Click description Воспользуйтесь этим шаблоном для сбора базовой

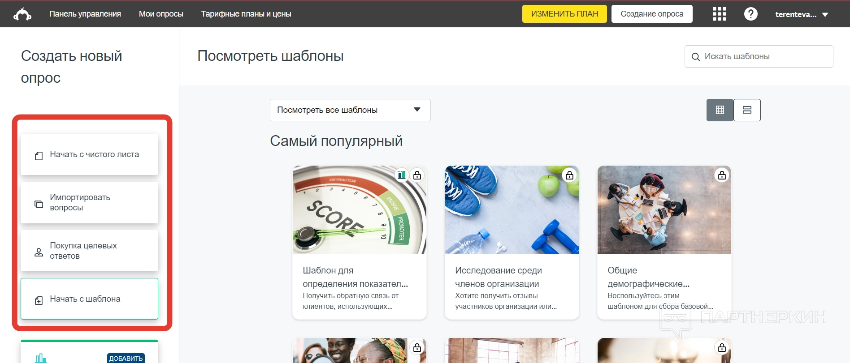[x=660, y=301]
